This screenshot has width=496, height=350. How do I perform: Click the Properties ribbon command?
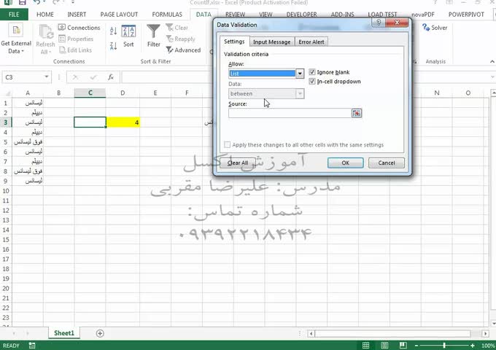pos(76,39)
